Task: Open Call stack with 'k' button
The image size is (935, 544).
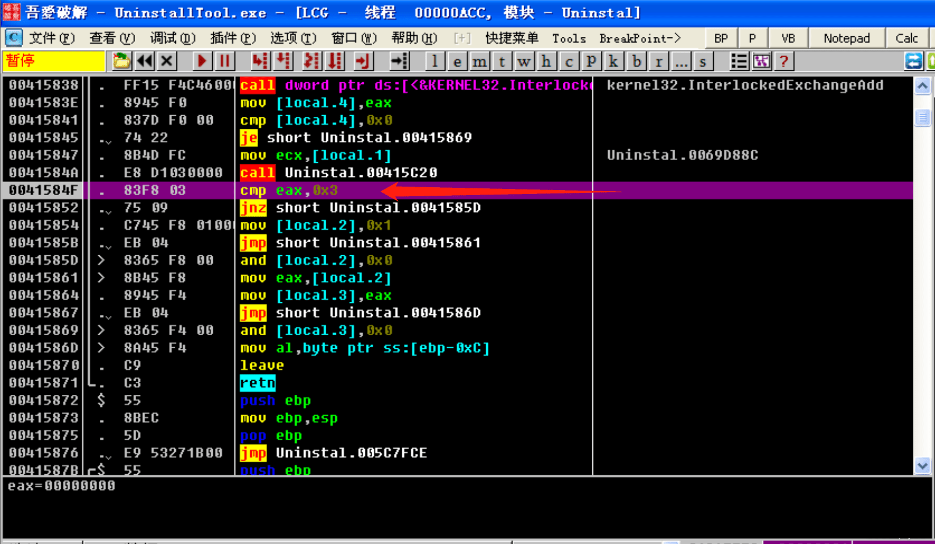Action: pos(613,61)
